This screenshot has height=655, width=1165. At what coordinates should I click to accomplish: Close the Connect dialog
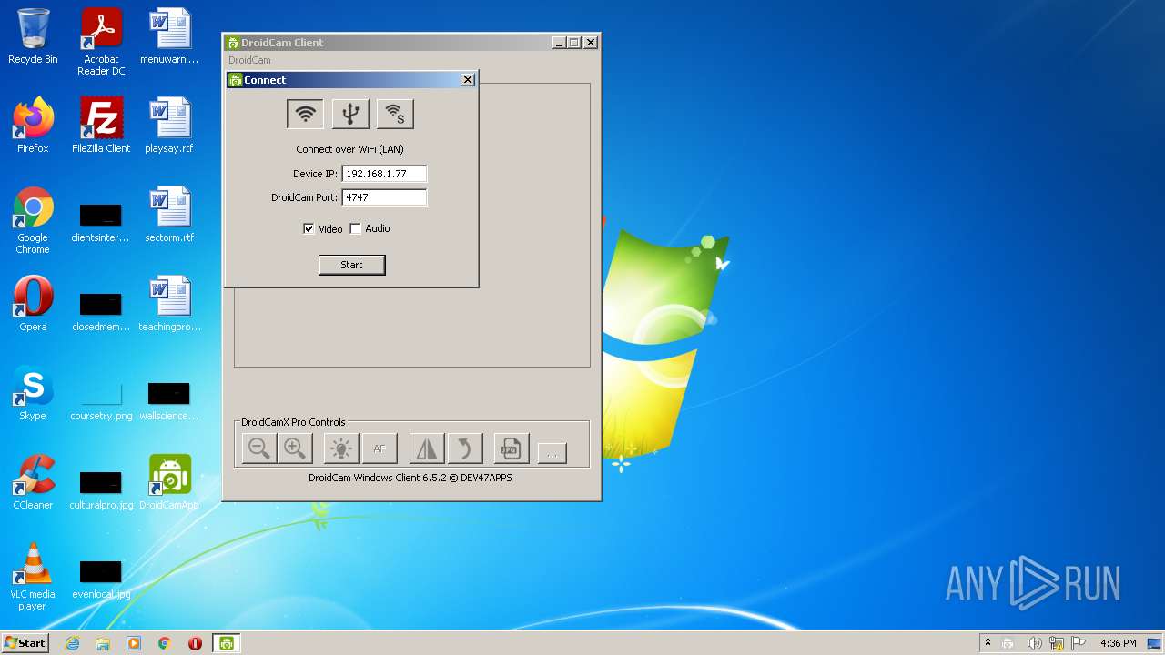click(x=468, y=80)
